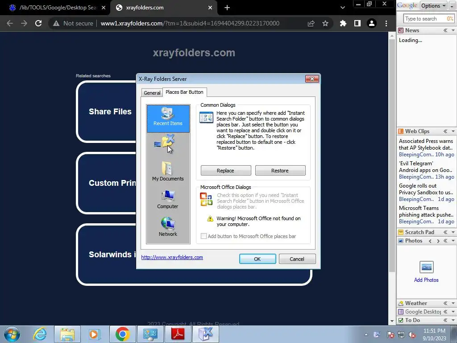Open the To Do gadget menu arrow
457x343 pixels.
(x=453, y=320)
